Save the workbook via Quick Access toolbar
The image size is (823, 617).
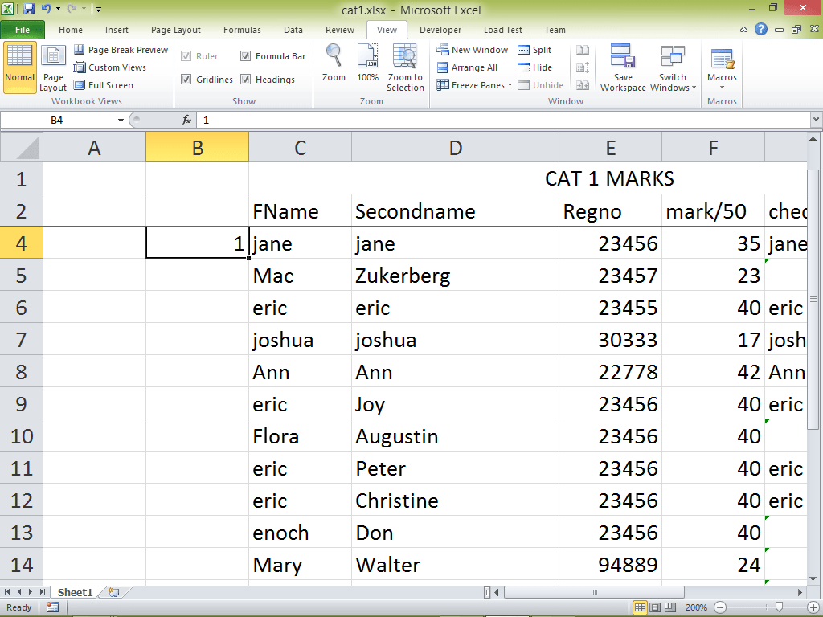pyautogui.click(x=30, y=7)
